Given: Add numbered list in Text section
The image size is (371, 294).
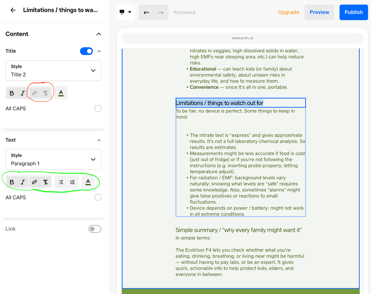Looking at the screenshot, I should pos(72,182).
